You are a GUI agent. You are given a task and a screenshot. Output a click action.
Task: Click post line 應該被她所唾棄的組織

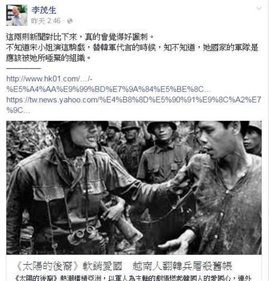pyautogui.click(x=48, y=58)
